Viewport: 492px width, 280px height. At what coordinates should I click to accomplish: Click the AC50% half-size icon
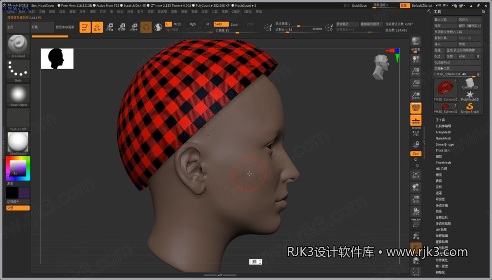tap(416, 95)
